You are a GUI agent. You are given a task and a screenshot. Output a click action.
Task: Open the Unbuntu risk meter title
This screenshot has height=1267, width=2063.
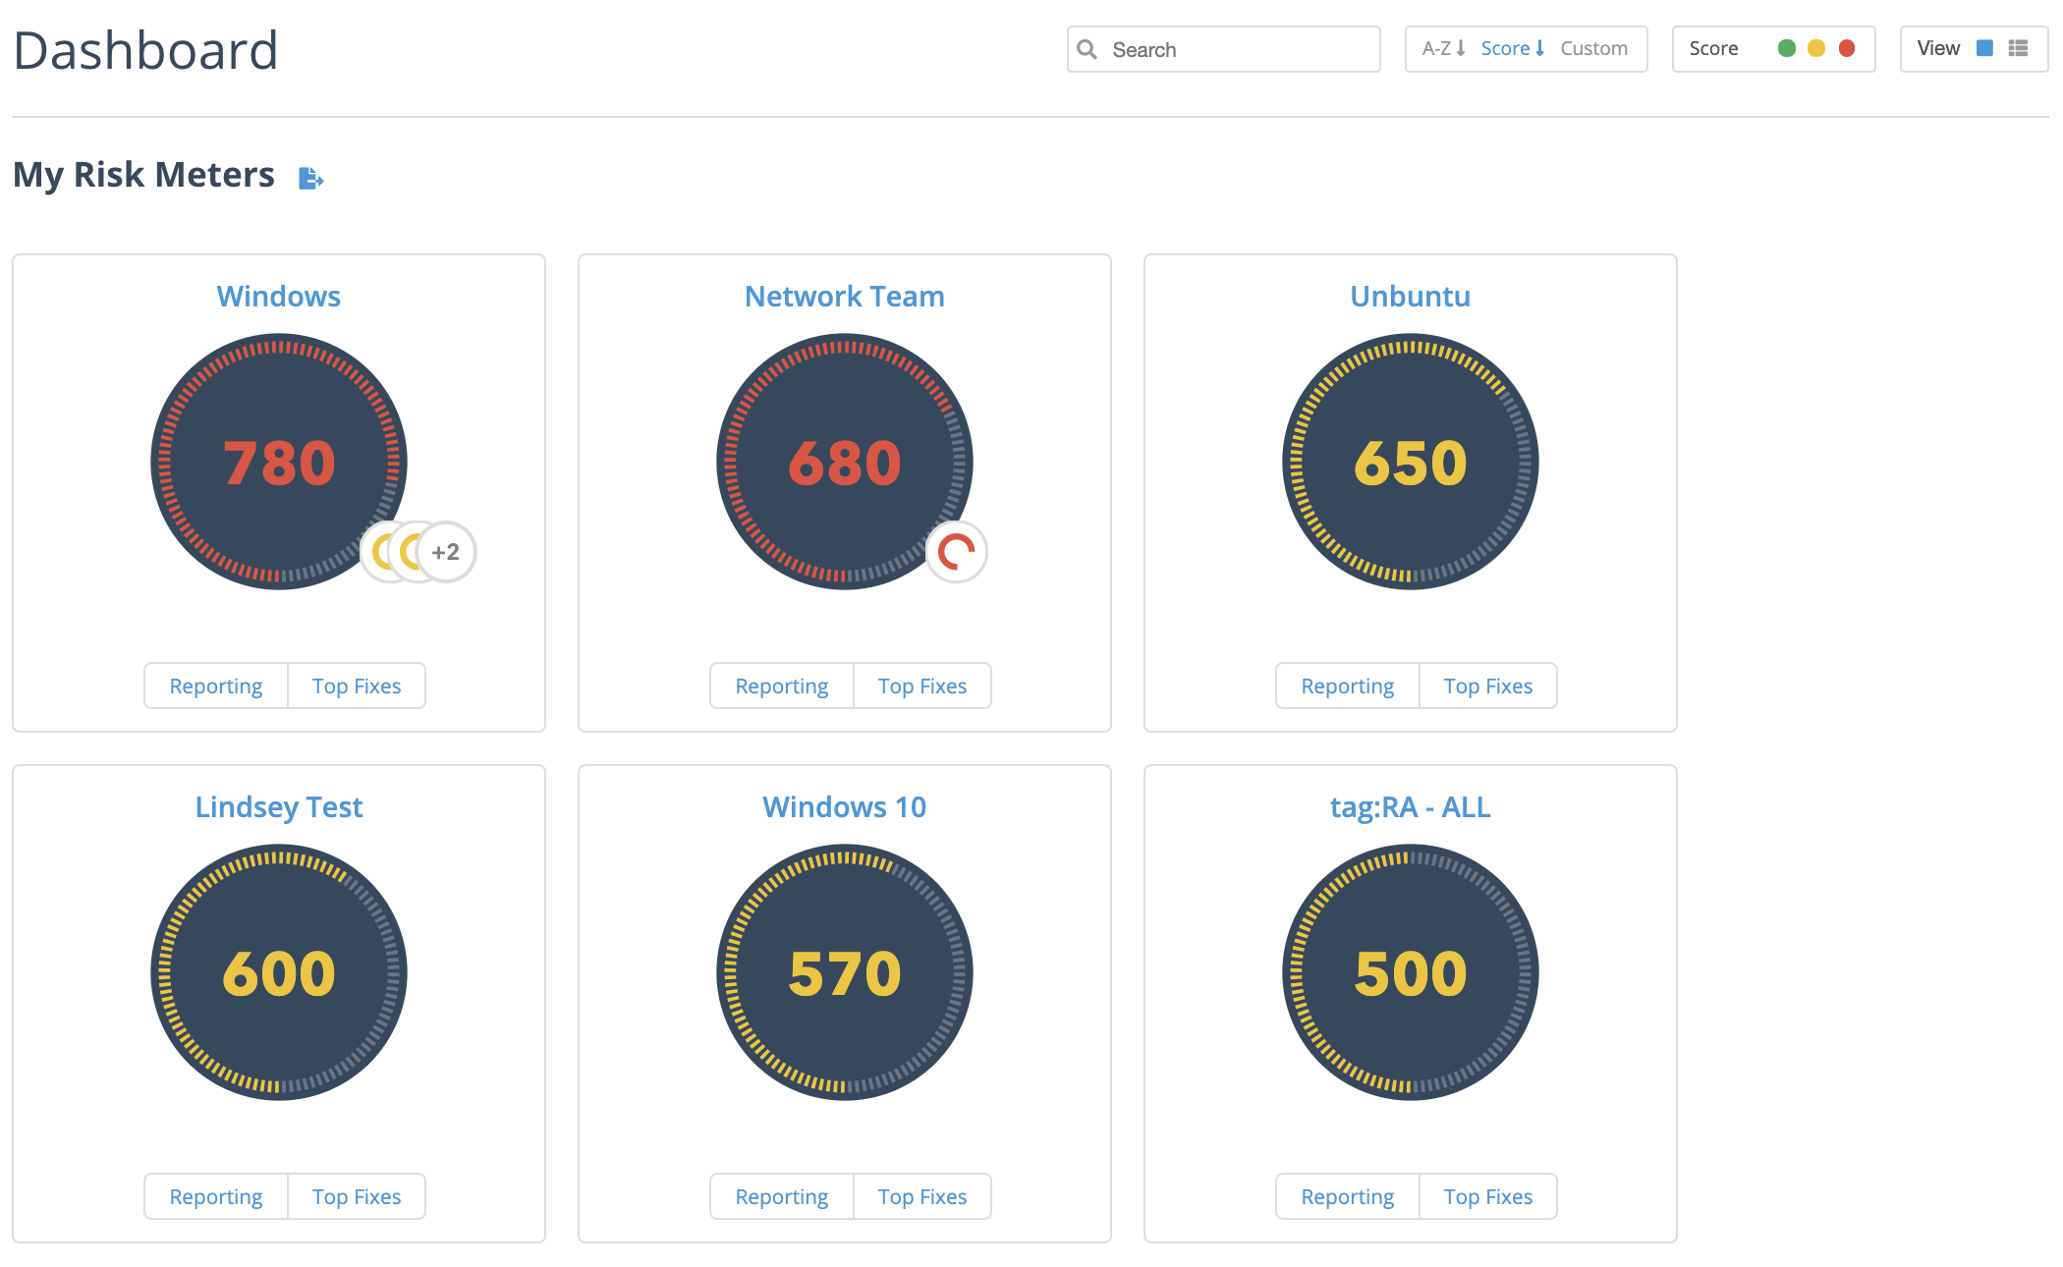click(x=1411, y=297)
